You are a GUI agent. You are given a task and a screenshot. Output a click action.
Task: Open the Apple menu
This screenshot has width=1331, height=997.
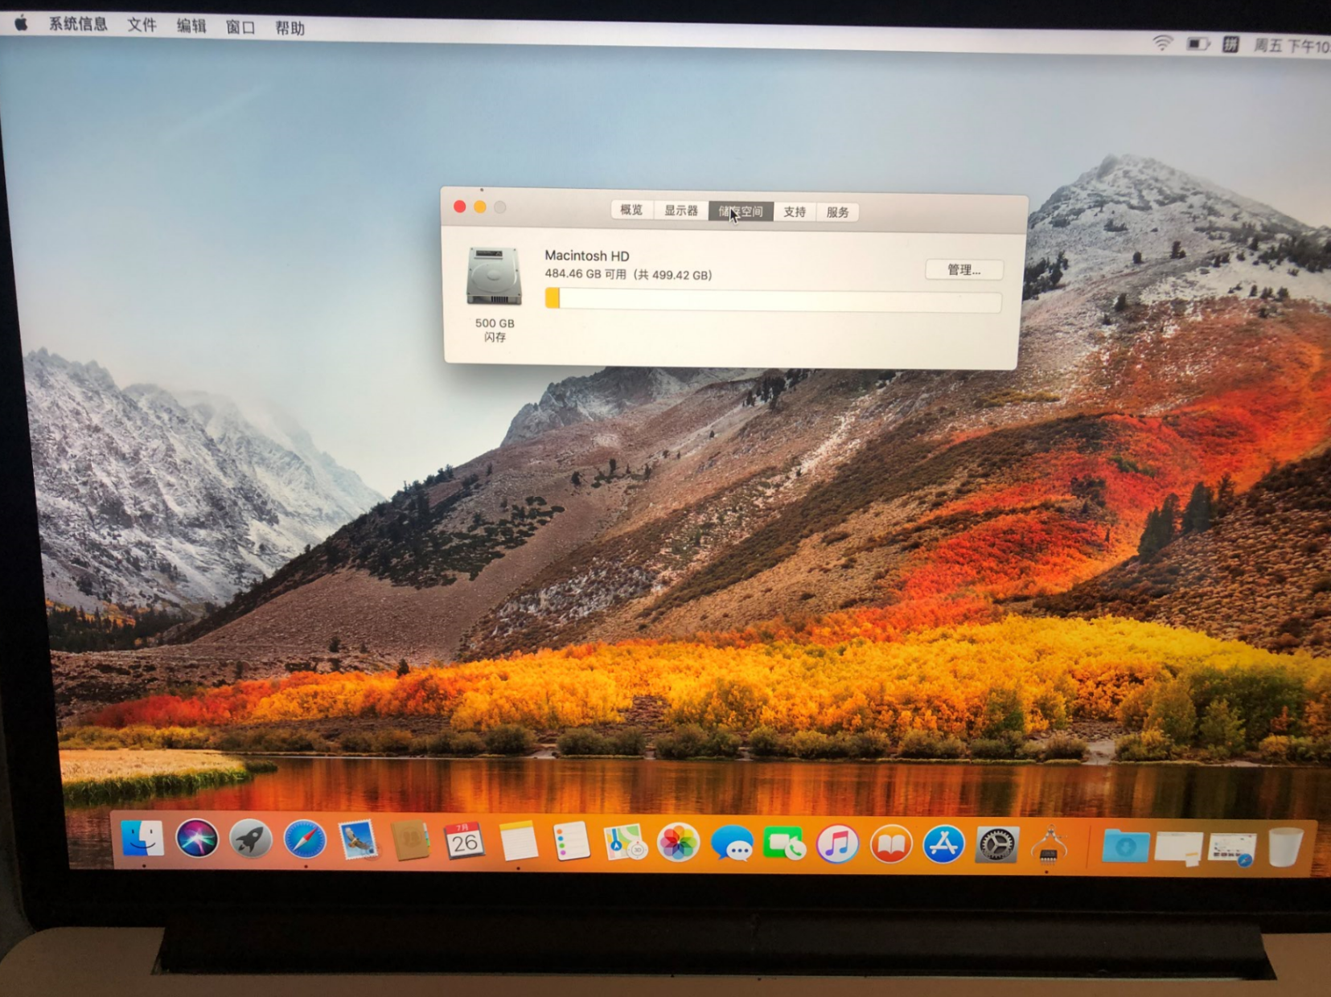[x=22, y=23]
